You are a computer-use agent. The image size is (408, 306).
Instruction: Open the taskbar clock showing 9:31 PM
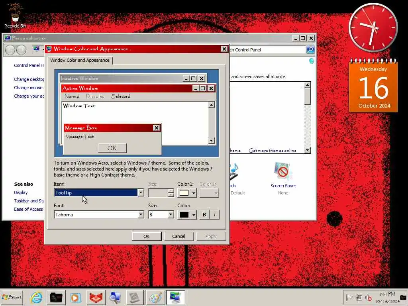coord(387,297)
